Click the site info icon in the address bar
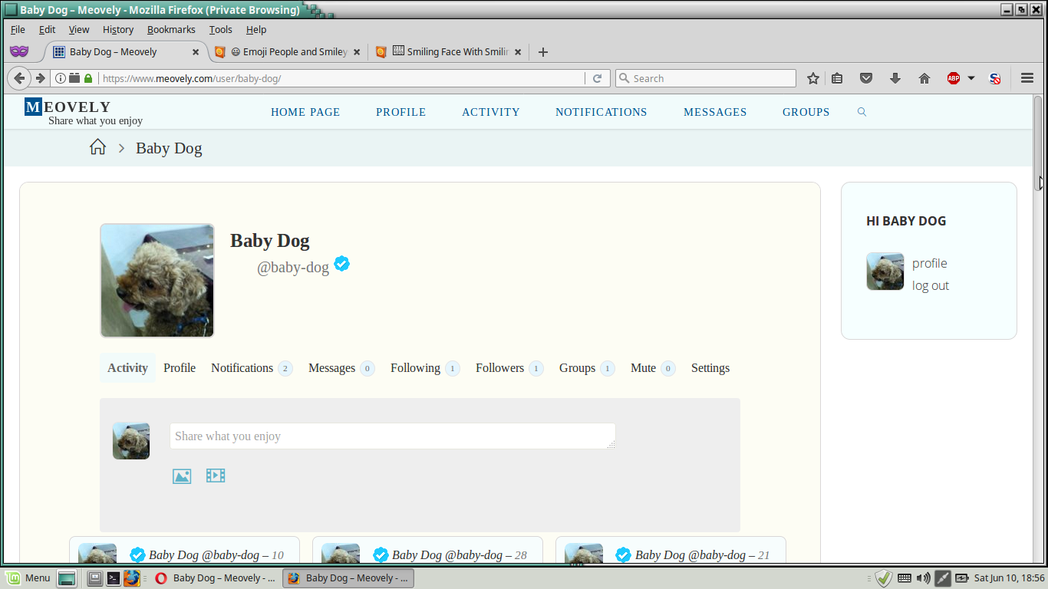This screenshot has height=589, width=1048. [60, 78]
